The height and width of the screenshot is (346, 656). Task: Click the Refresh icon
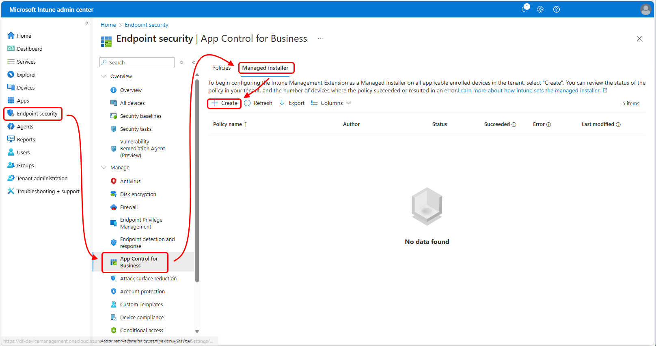pos(247,103)
